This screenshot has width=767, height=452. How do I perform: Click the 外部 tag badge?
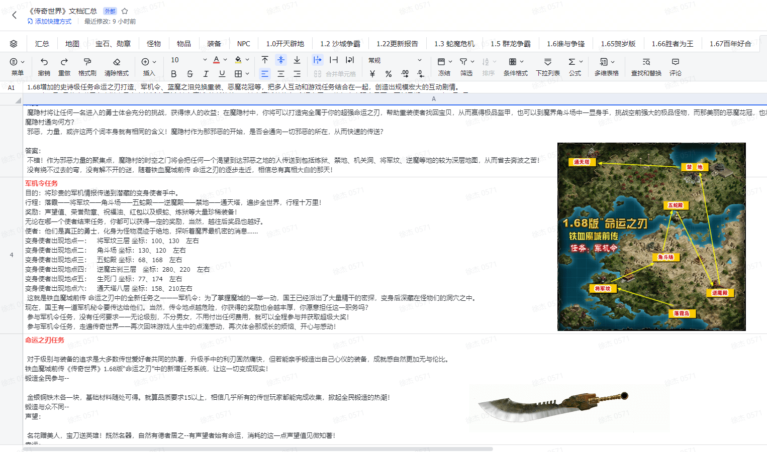(110, 11)
